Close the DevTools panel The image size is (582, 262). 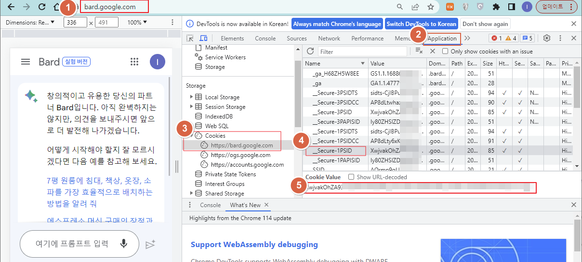574,38
